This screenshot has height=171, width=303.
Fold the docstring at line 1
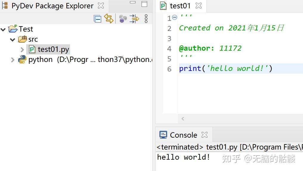[x=175, y=17]
